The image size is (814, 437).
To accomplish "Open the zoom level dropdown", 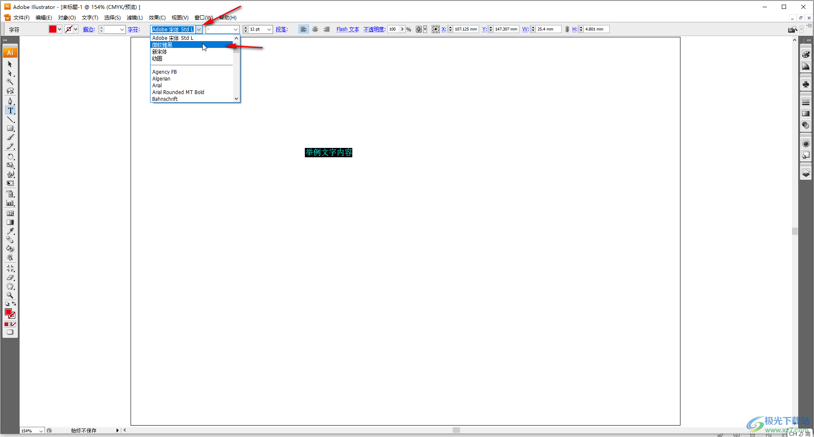I will (x=41, y=431).
